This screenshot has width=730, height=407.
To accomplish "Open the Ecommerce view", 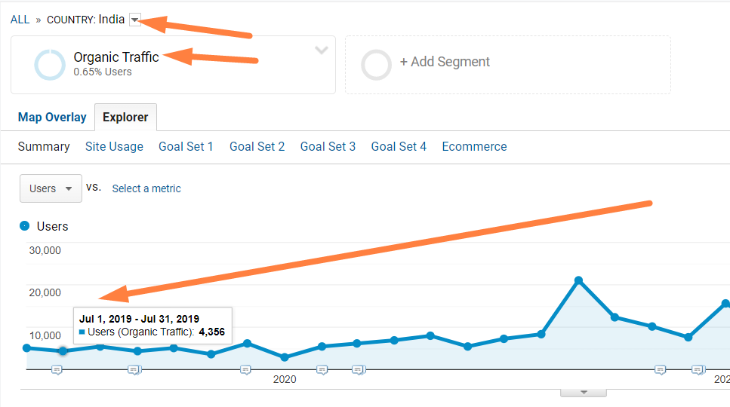I will [474, 146].
